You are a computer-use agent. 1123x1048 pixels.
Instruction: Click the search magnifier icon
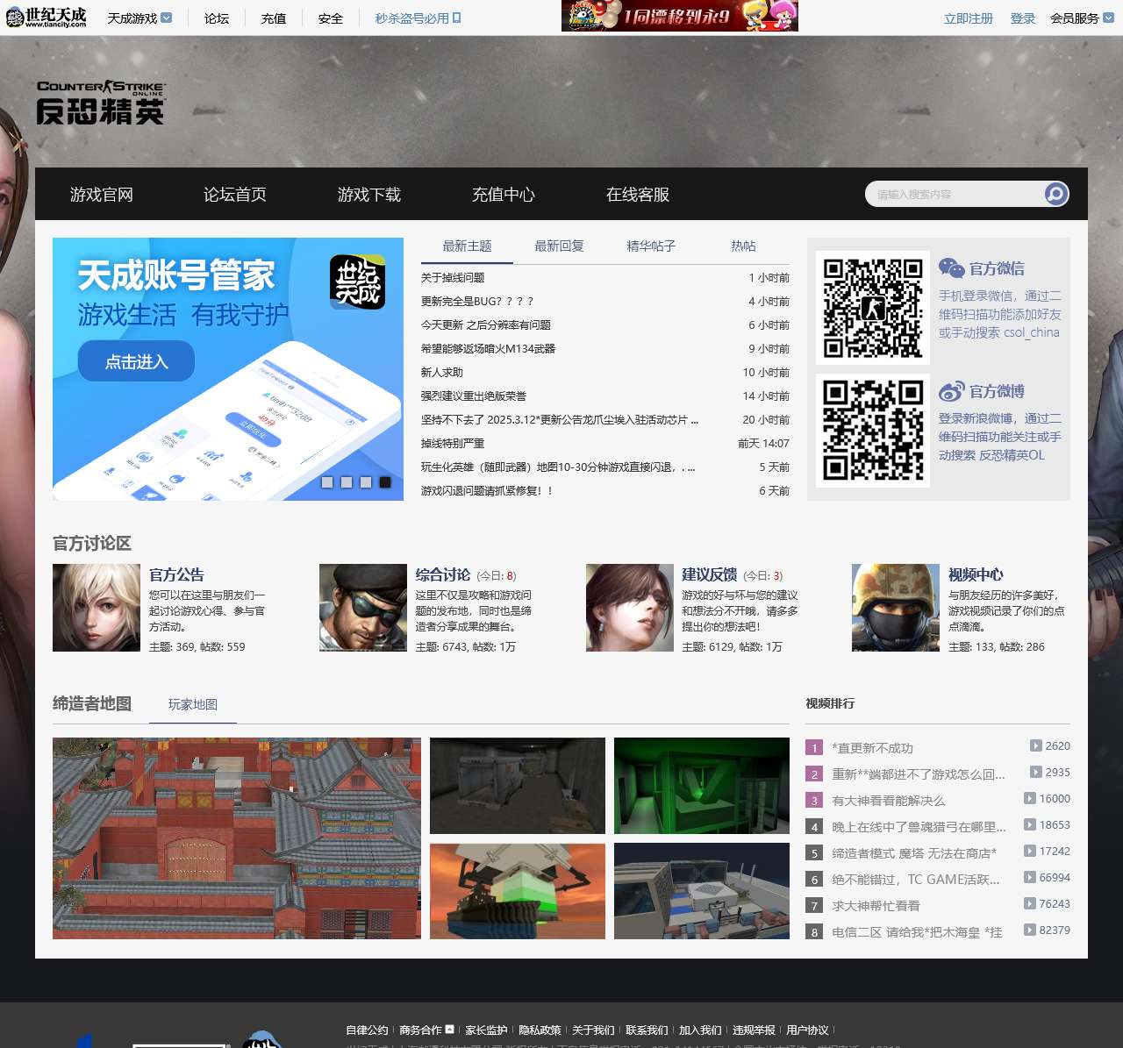1056,194
